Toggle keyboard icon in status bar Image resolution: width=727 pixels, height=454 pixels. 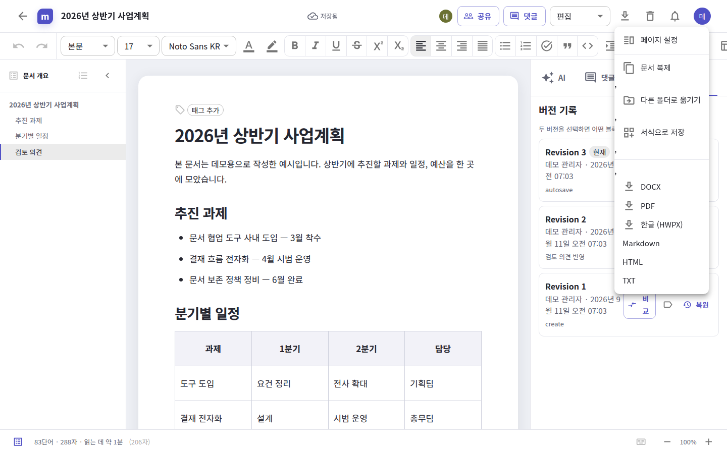click(x=641, y=442)
